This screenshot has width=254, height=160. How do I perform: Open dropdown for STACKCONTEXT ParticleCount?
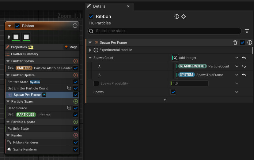pos(237,66)
